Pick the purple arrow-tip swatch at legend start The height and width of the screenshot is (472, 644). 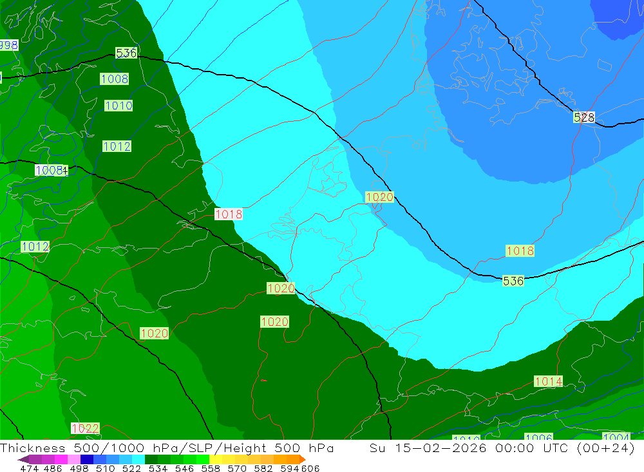click(23, 459)
